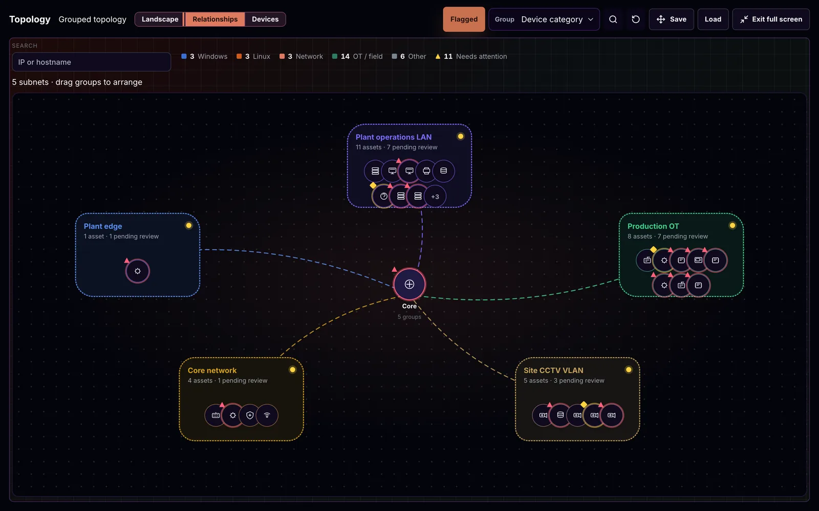Expand the +3 more assets bubble
819x511 pixels.
tap(435, 196)
